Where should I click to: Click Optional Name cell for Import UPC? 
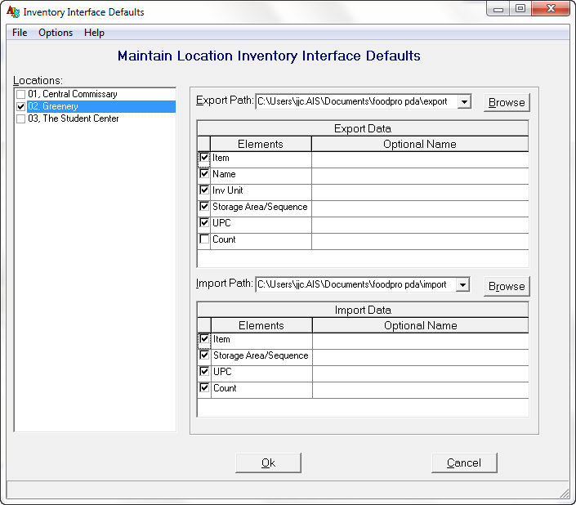tap(421, 373)
